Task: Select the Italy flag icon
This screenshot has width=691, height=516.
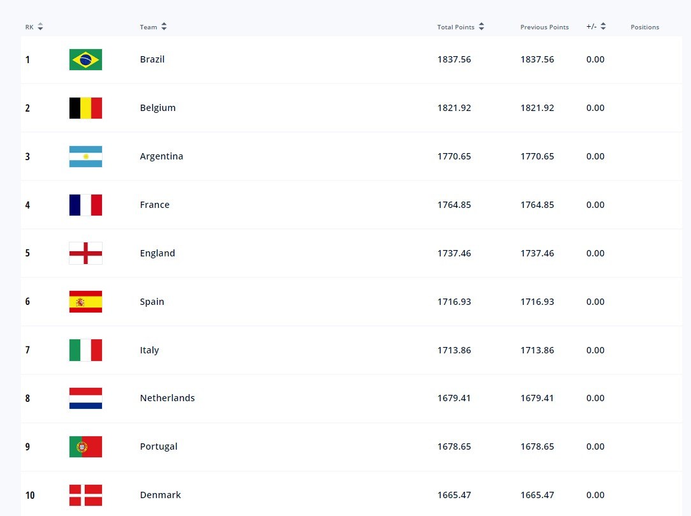Action: (85, 350)
